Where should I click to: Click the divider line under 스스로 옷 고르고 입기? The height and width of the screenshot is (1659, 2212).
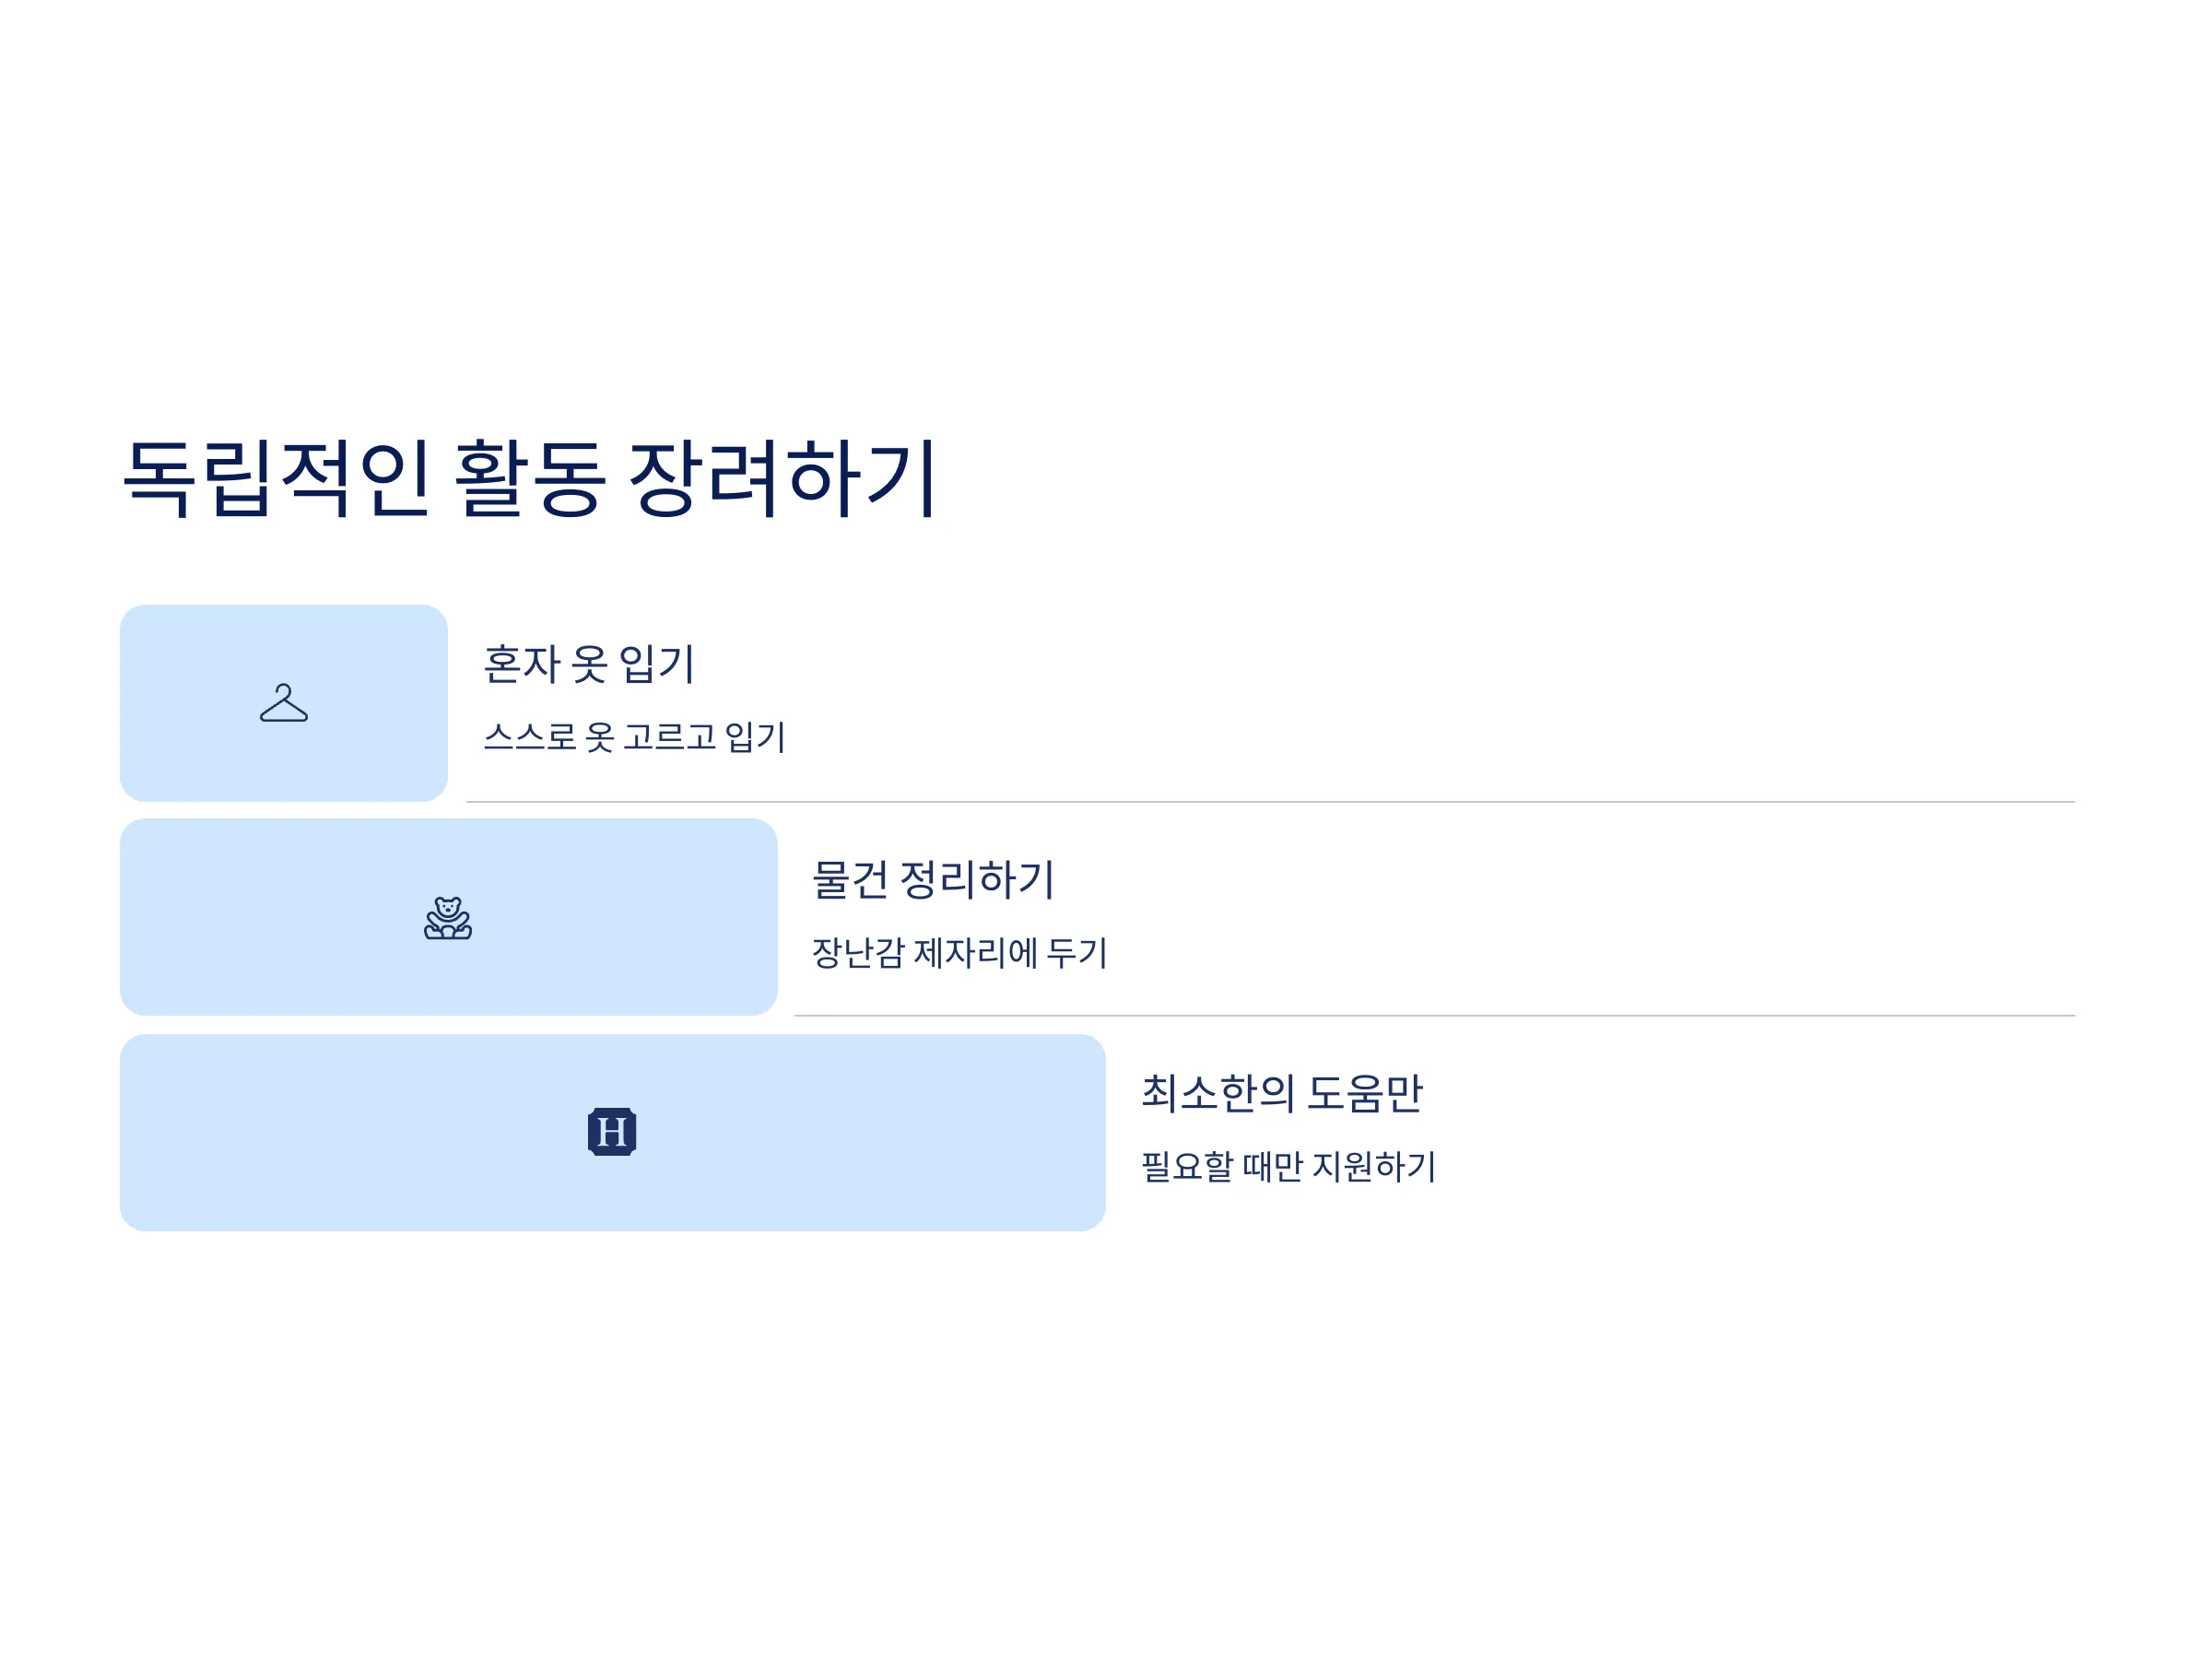[x=1271, y=802]
